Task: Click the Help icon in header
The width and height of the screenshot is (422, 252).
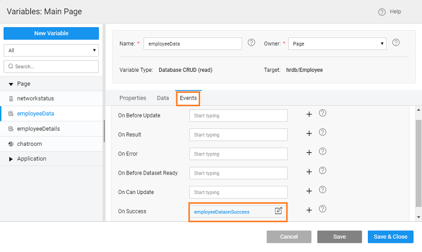Action: [x=382, y=12]
